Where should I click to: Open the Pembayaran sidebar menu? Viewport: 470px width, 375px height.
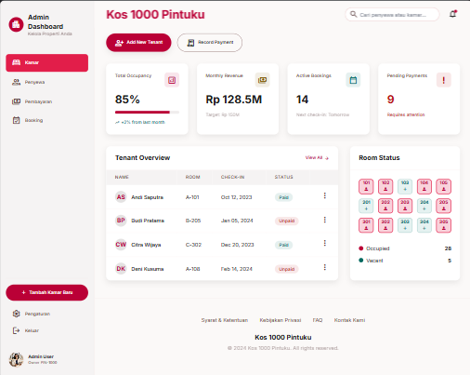(x=47, y=101)
